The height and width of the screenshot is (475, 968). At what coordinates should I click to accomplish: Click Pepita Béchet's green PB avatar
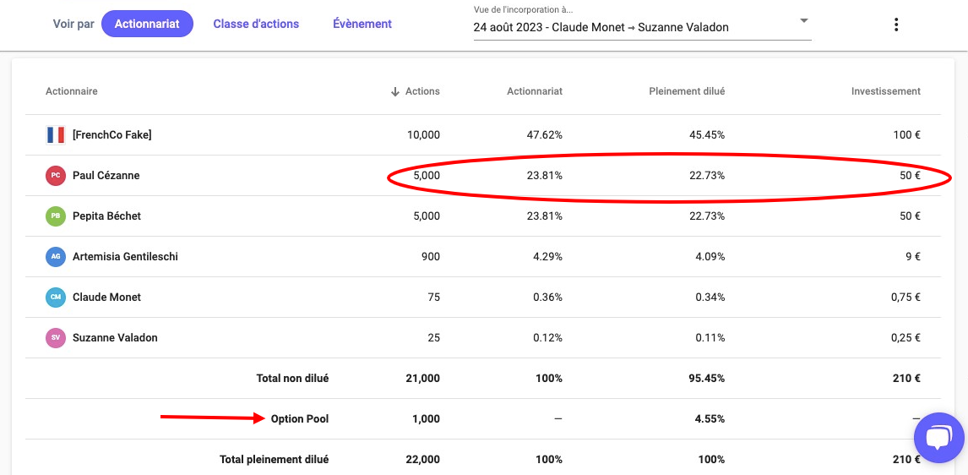click(x=55, y=216)
